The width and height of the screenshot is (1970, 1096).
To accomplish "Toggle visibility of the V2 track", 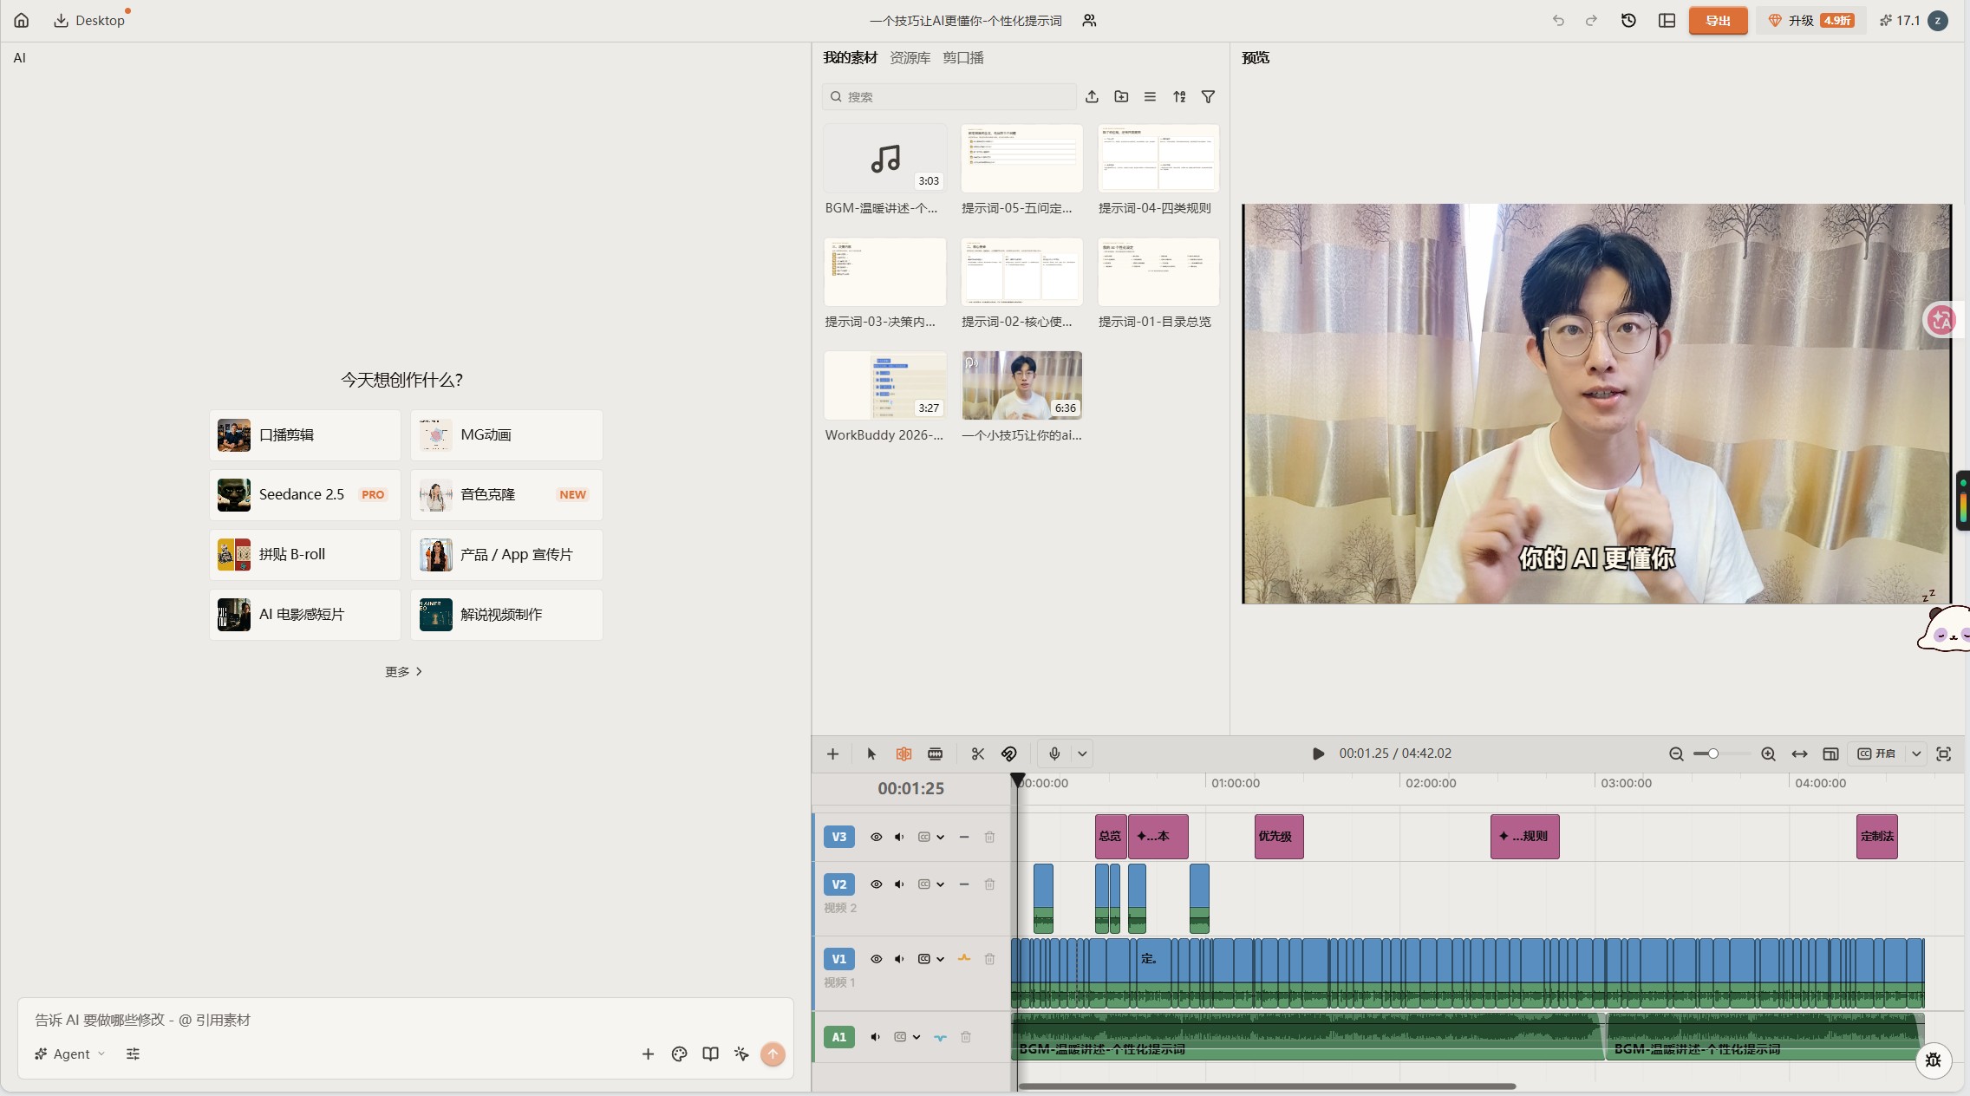I will tap(876, 884).
